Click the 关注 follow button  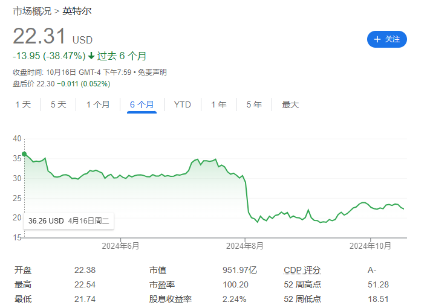click(386, 39)
